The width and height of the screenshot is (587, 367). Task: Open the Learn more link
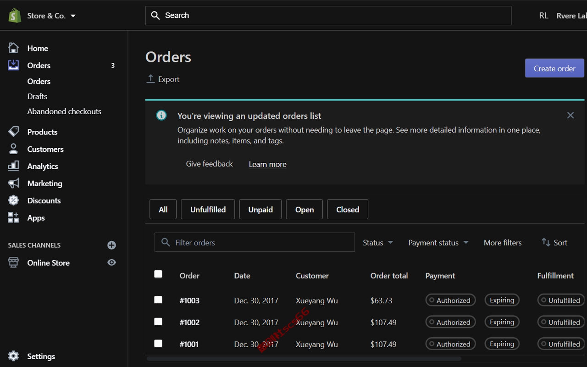click(x=267, y=164)
